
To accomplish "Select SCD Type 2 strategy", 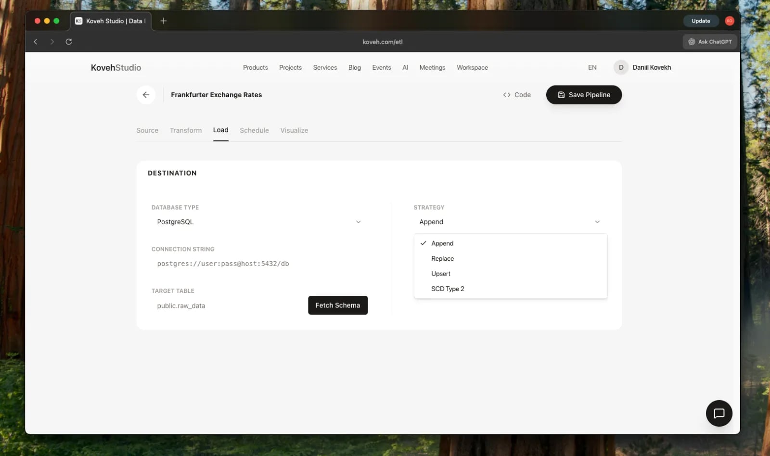I will 448,289.
